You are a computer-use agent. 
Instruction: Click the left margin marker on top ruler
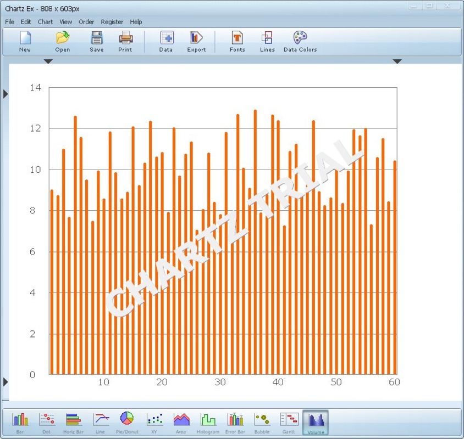(x=48, y=61)
